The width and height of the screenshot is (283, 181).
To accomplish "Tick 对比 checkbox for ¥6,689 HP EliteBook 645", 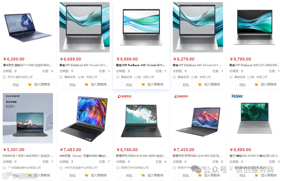I will pyautogui.click(x=65, y=85).
